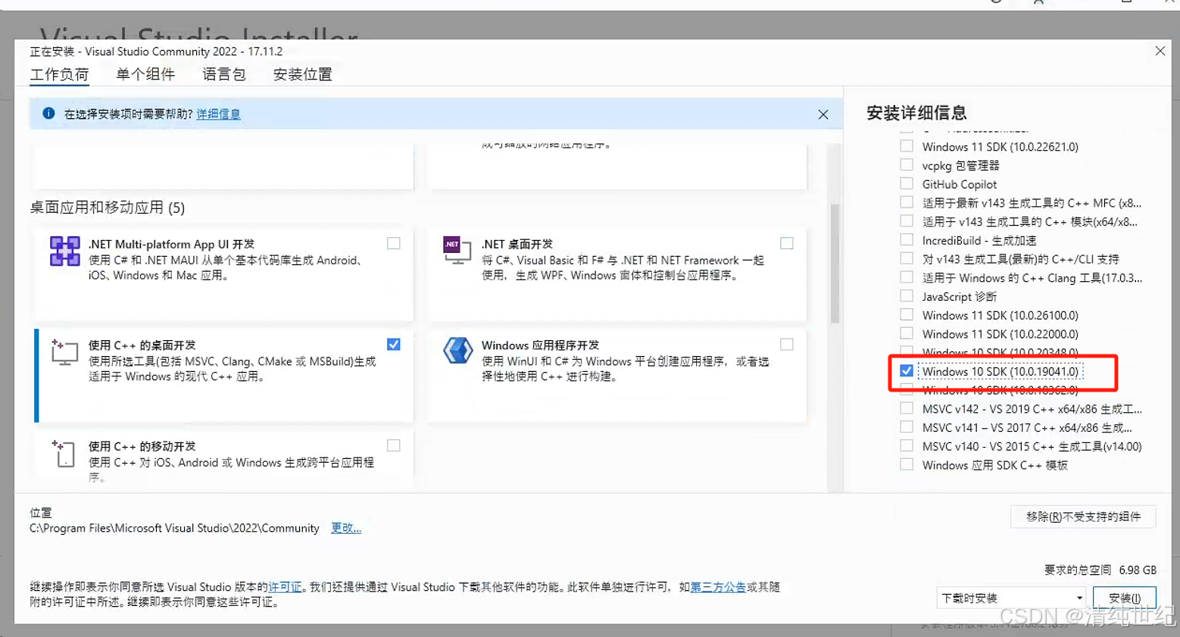1180x637 pixels.
Task: Open the 许可证 license link
Action: coord(285,587)
